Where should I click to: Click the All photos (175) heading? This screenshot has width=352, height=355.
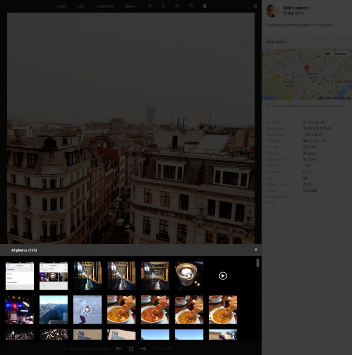click(24, 250)
